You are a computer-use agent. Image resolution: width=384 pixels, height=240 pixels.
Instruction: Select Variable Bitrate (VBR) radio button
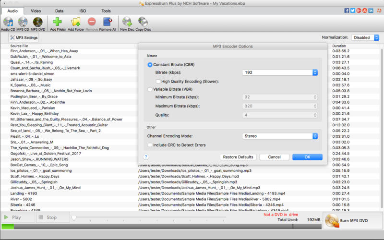pyautogui.click(x=150, y=89)
